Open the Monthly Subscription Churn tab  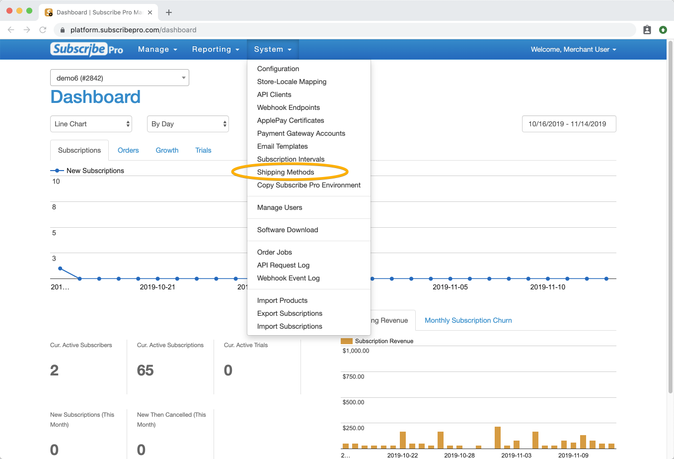[x=468, y=320]
